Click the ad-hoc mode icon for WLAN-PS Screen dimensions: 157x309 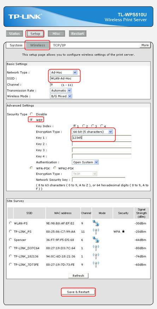pos(96,224)
